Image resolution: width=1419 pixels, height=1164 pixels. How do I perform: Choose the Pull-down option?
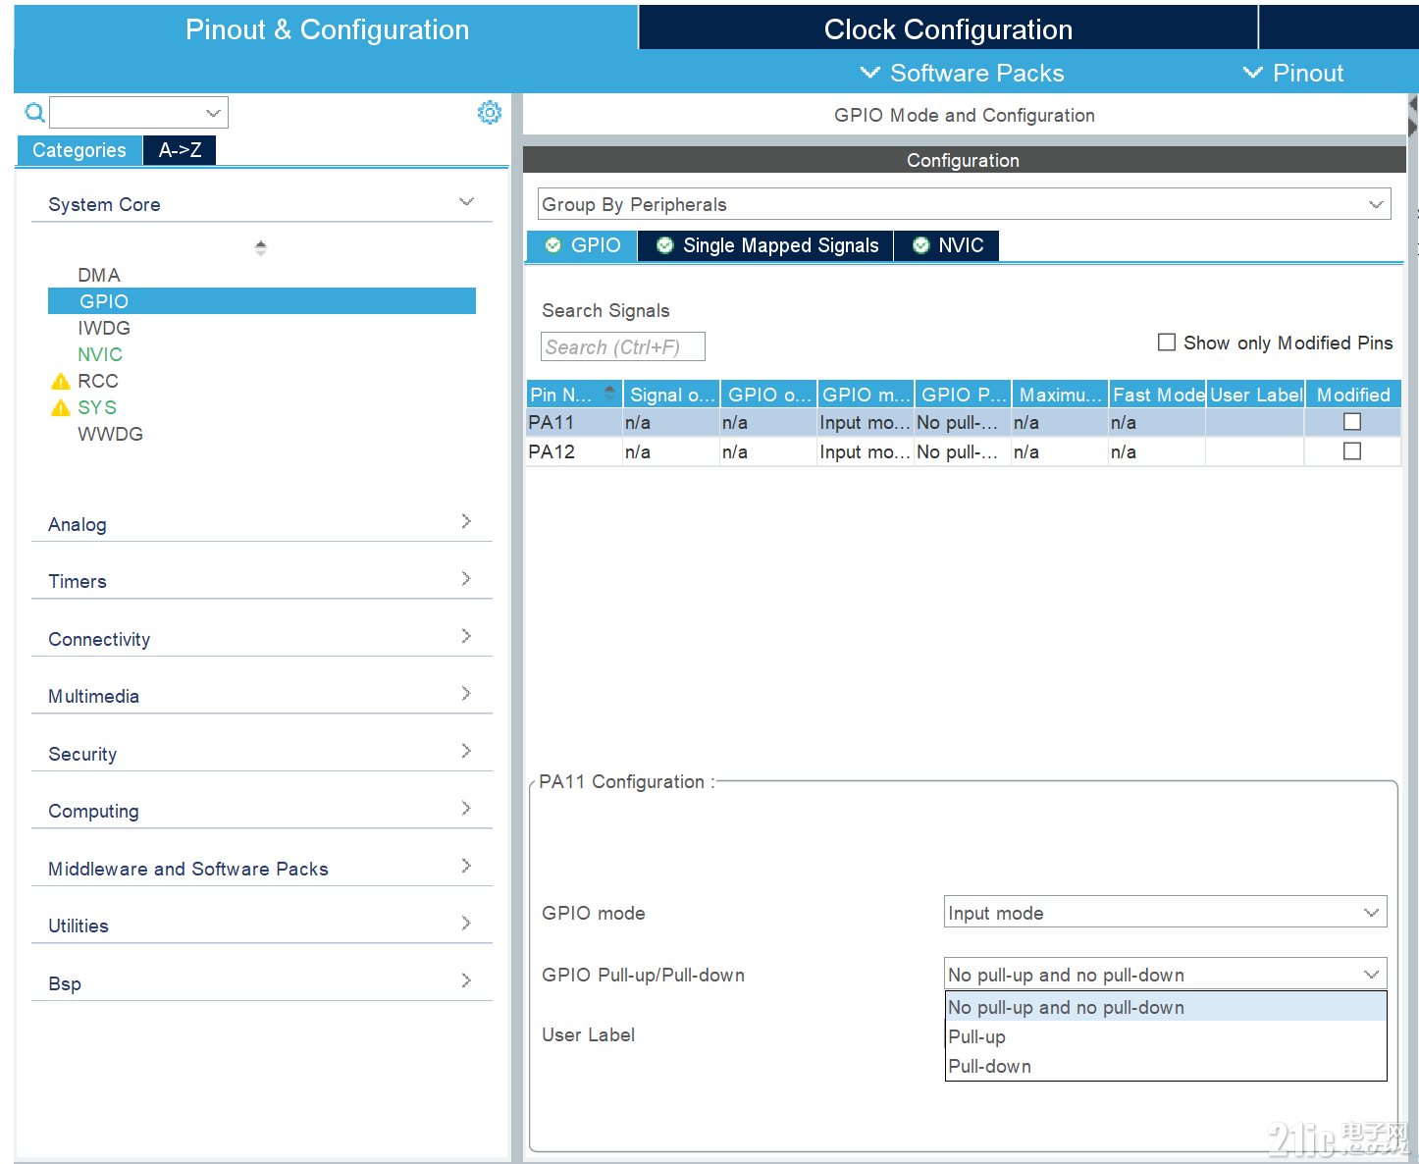(1166, 1066)
